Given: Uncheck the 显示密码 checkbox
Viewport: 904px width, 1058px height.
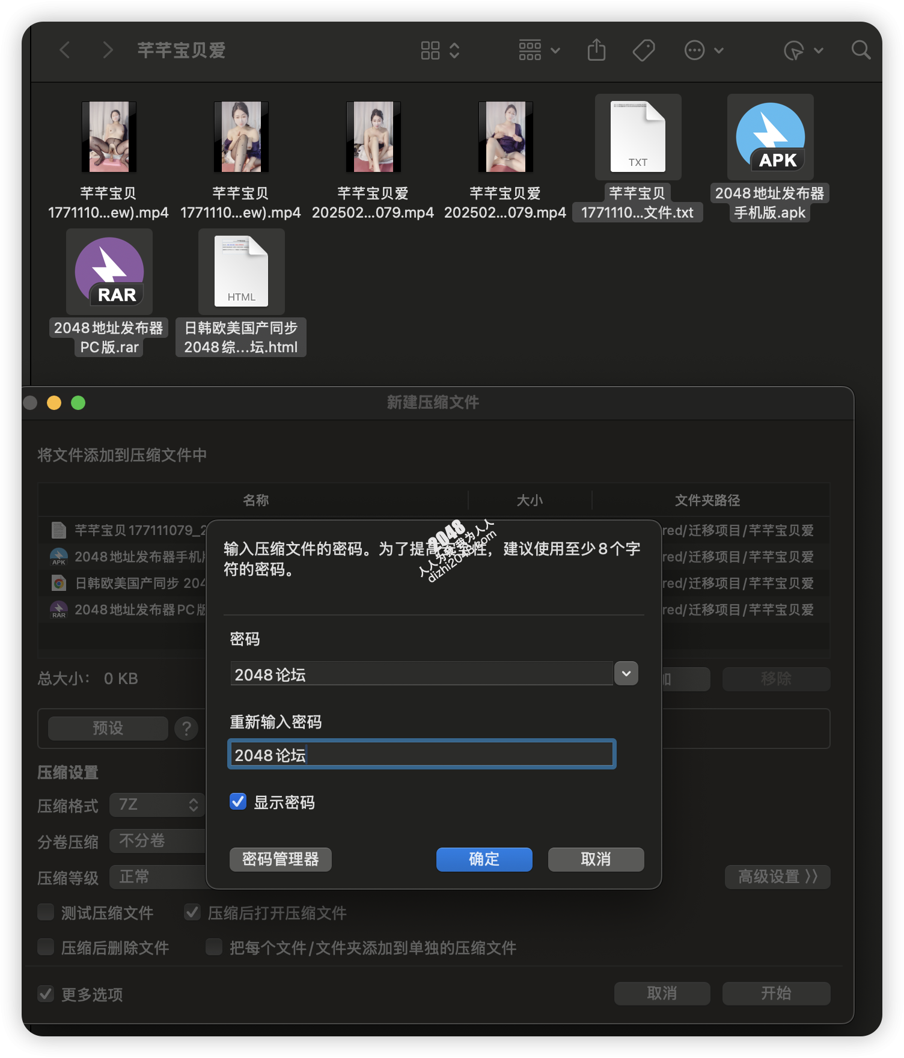Looking at the screenshot, I should click(238, 801).
